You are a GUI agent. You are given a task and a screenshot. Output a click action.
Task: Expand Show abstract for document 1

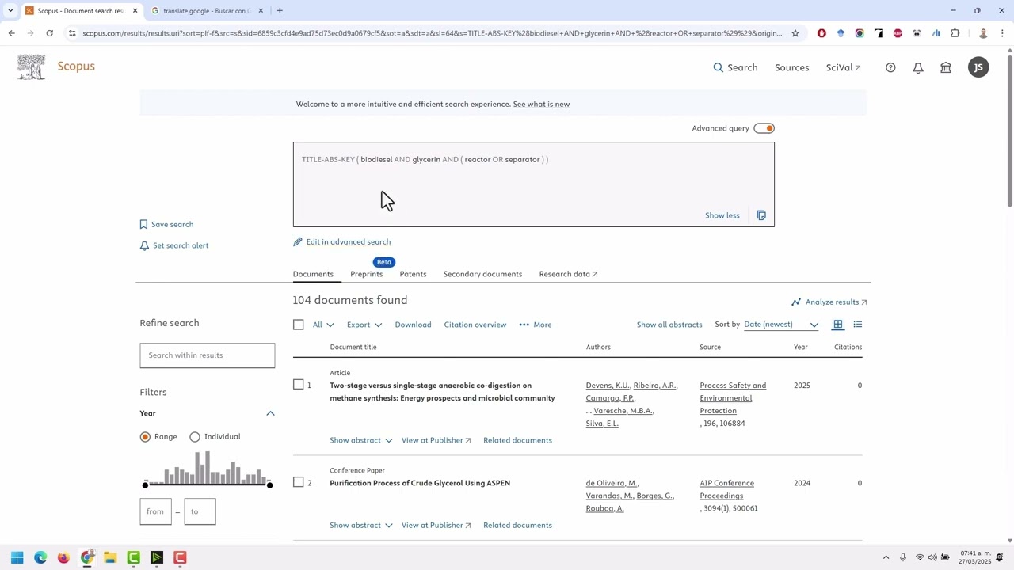pos(360,440)
